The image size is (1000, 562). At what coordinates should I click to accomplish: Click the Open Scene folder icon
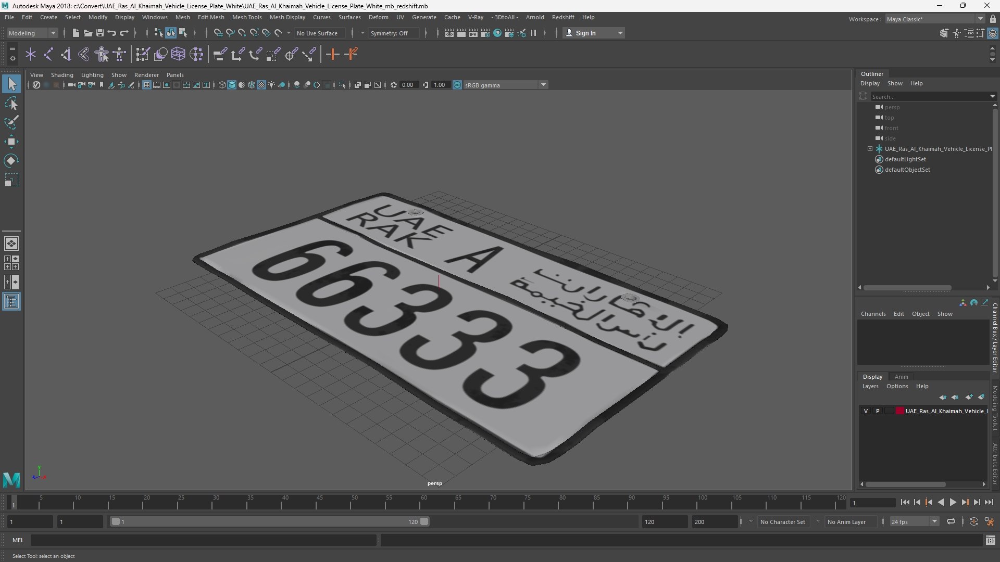88,33
